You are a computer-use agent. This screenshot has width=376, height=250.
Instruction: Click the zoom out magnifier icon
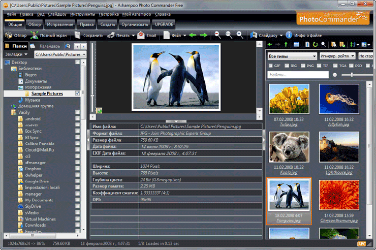tap(217, 35)
